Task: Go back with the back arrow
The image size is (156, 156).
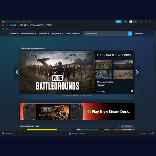Action: [3, 25]
